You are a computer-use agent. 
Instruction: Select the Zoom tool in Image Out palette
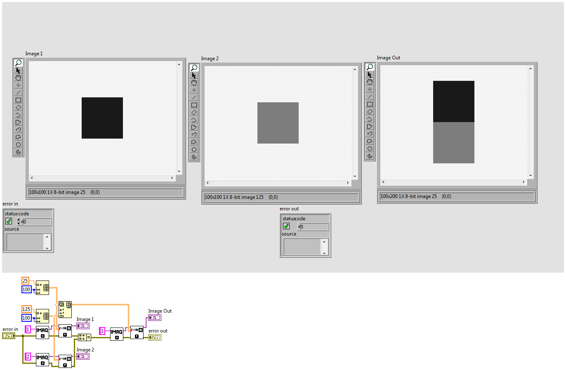(x=370, y=67)
